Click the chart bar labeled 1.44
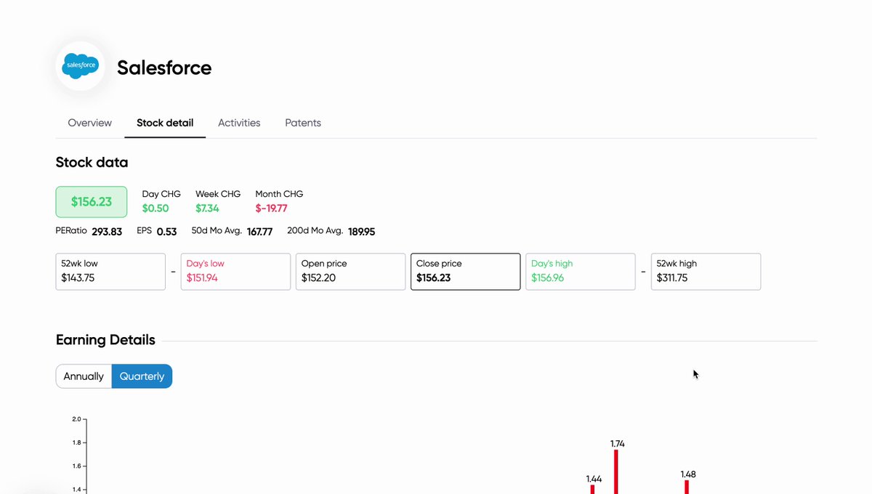Image resolution: width=872 pixels, height=494 pixels. [x=593, y=490]
